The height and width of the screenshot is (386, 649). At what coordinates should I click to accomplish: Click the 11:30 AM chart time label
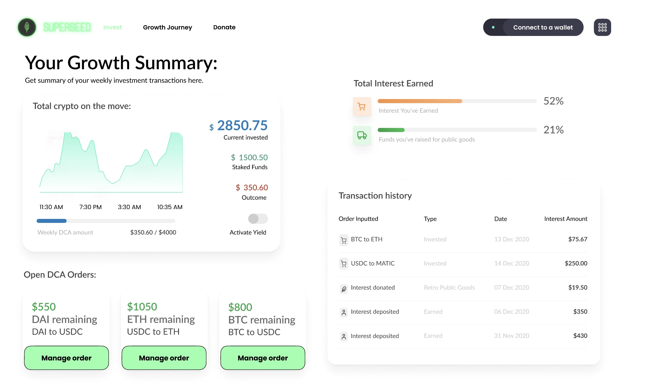click(51, 207)
